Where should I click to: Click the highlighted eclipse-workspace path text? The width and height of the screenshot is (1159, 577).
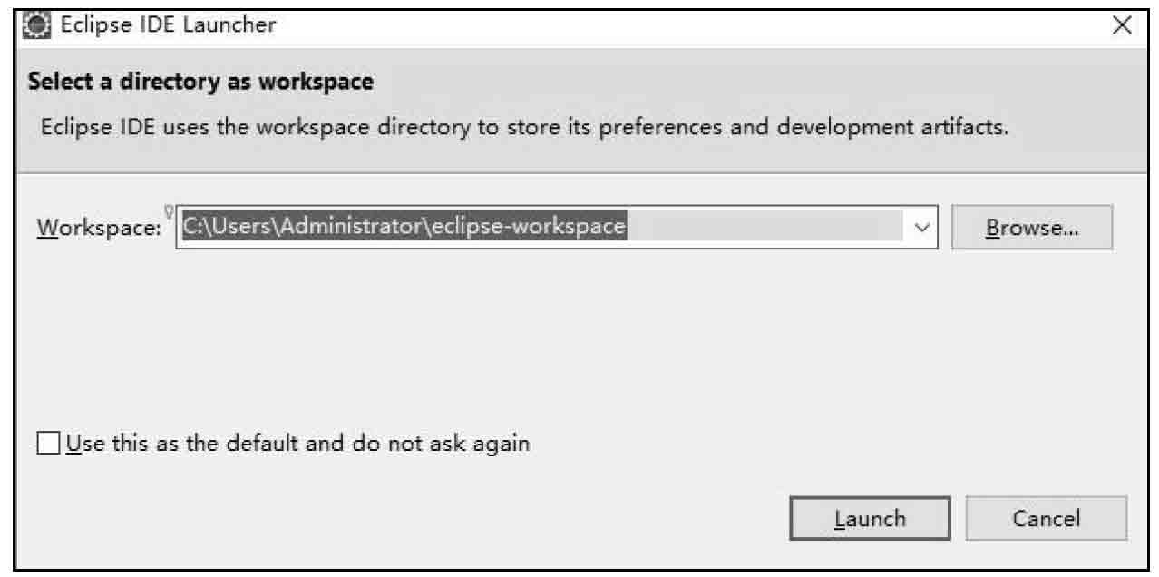(404, 227)
